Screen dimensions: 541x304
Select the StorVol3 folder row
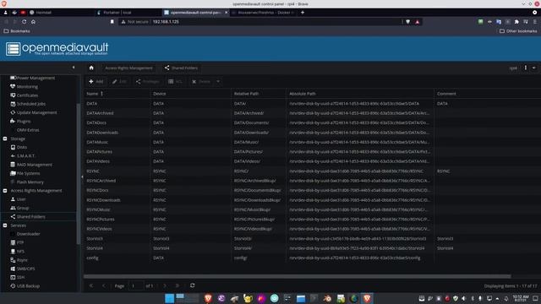312,238
